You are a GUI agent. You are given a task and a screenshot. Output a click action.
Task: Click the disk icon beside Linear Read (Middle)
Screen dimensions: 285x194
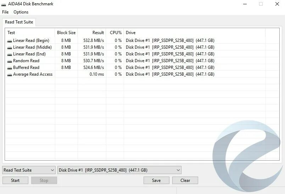coord(10,48)
